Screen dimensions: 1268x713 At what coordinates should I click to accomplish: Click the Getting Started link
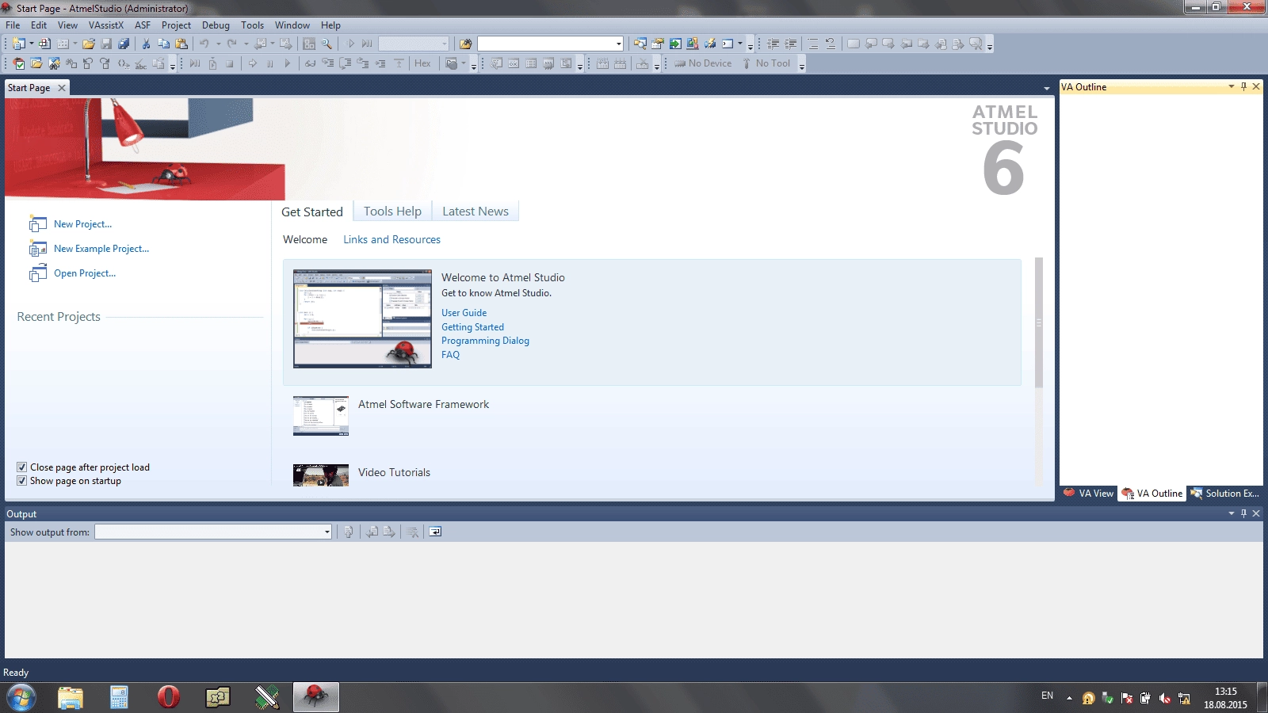coord(472,327)
